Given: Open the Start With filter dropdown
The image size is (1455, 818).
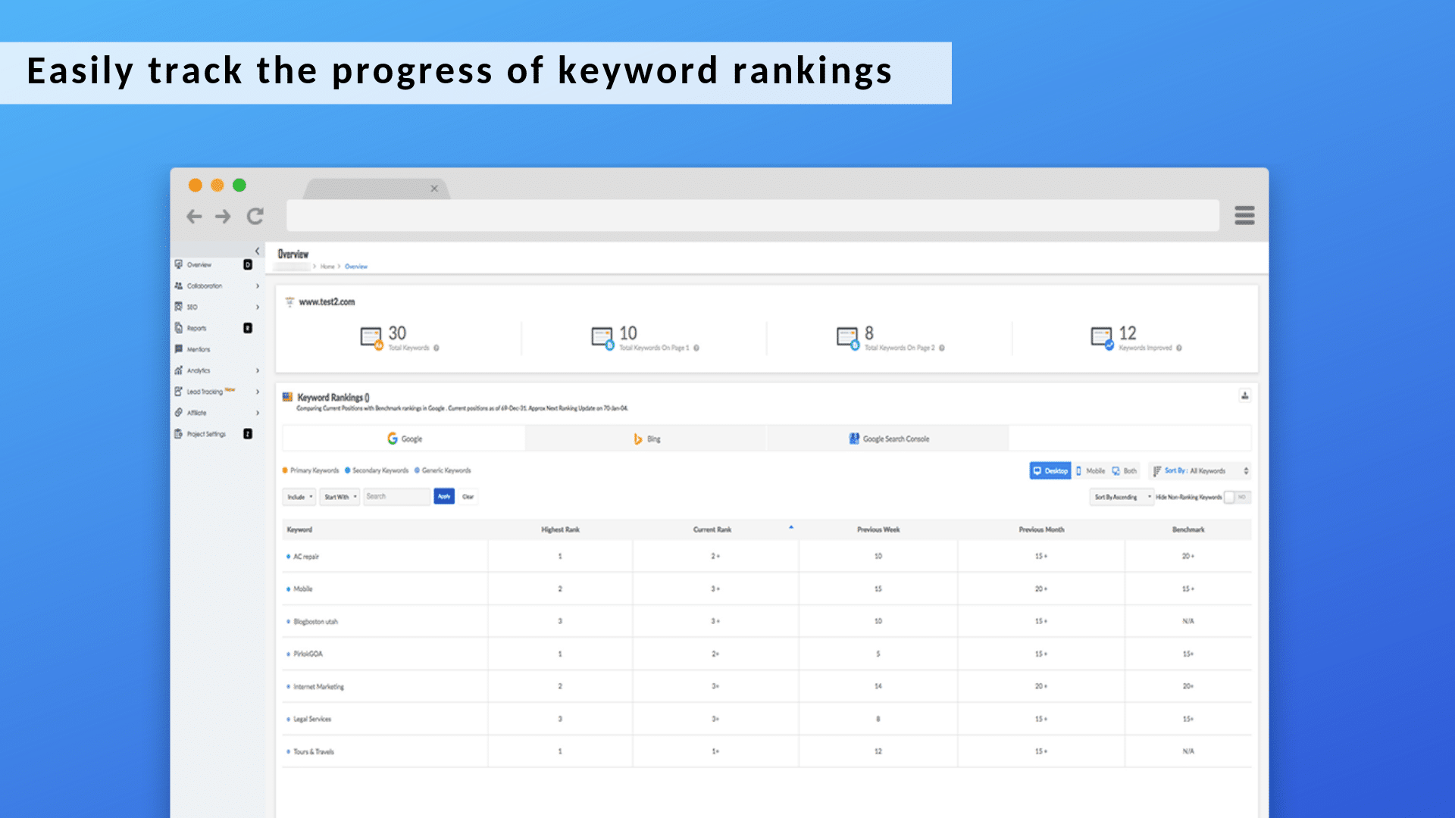Looking at the screenshot, I should tap(340, 497).
